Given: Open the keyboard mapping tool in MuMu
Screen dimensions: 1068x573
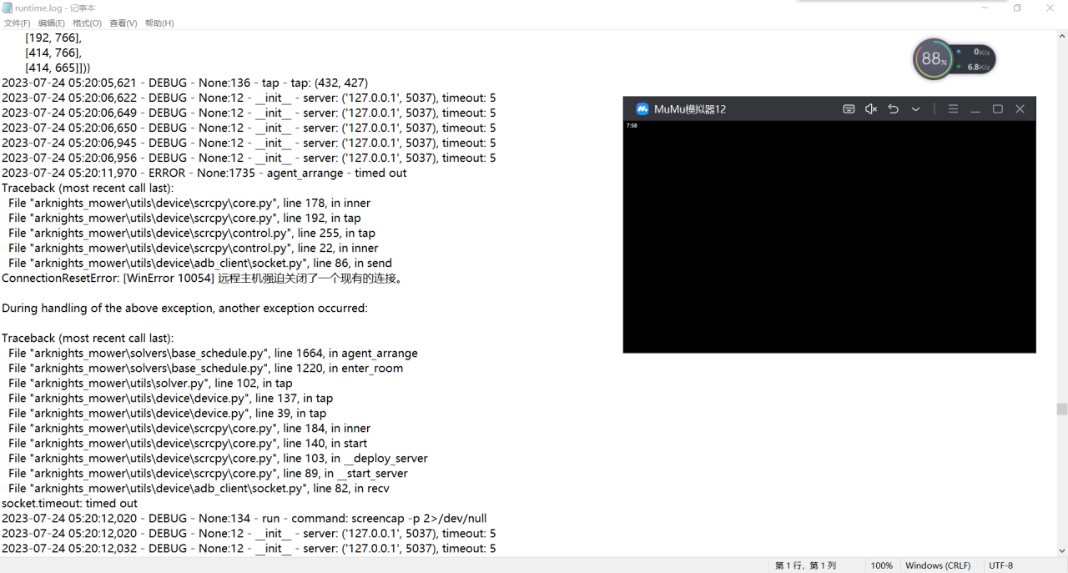Looking at the screenshot, I should tap(849, 108).
